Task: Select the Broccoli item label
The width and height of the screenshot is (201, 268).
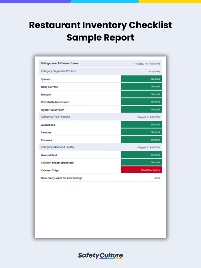Action: pyautogui.click(x=47, y=94)
